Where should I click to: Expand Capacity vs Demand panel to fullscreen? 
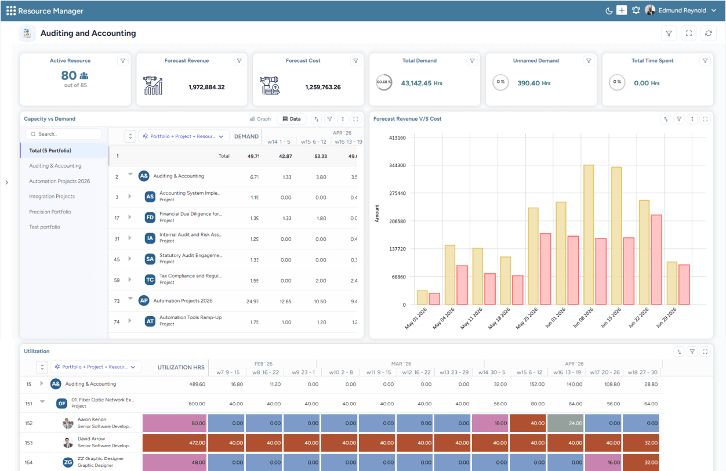tap(356, 119)
